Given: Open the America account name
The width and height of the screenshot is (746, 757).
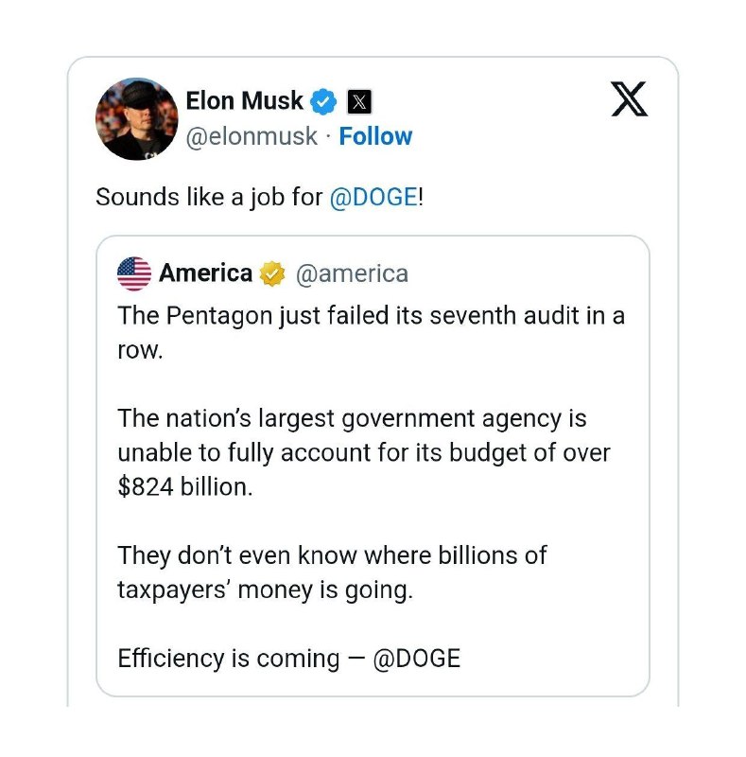Looking at the screenshot, I should 205,273.
